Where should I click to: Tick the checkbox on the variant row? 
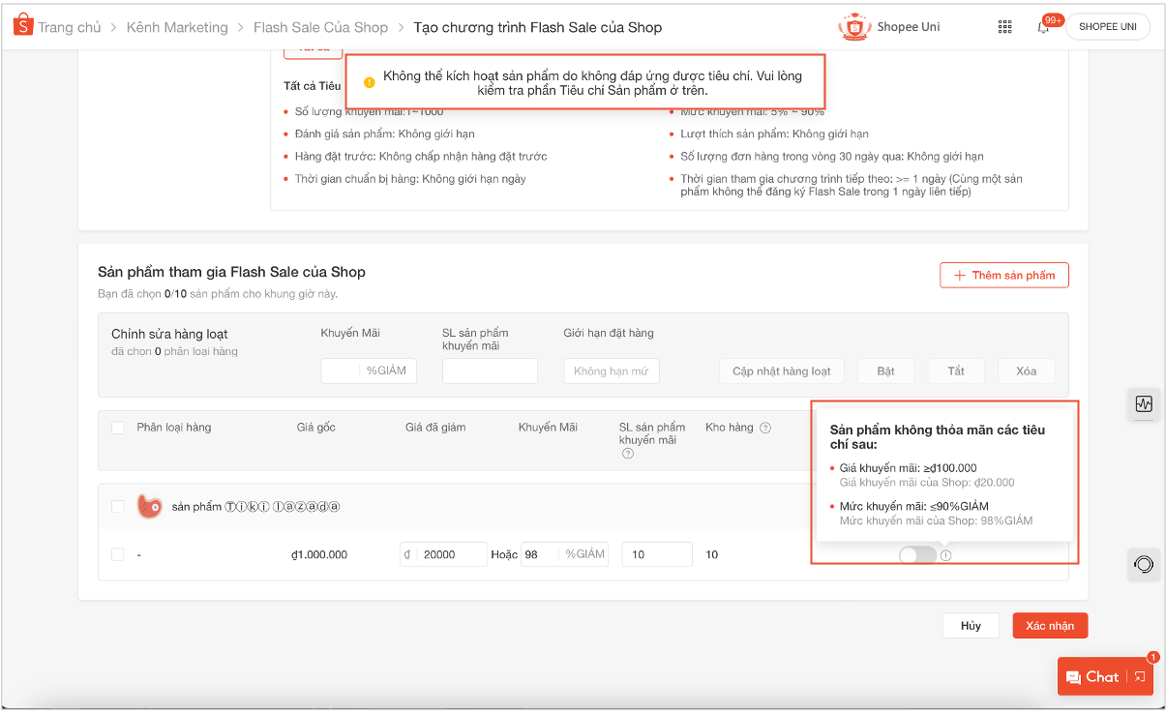point(117,553)
